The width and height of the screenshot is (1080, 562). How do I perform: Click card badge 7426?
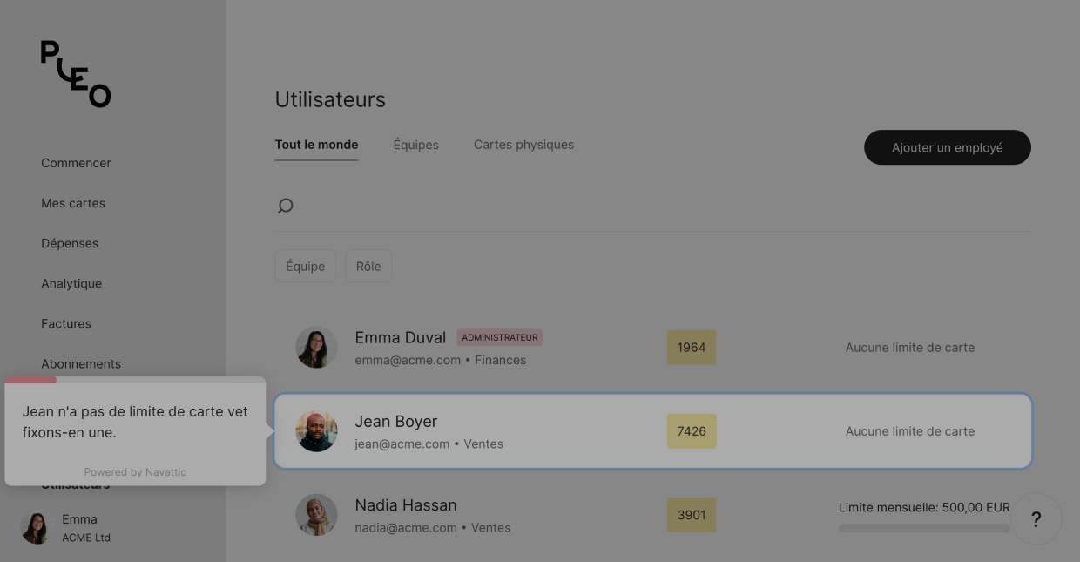(692, 431)
